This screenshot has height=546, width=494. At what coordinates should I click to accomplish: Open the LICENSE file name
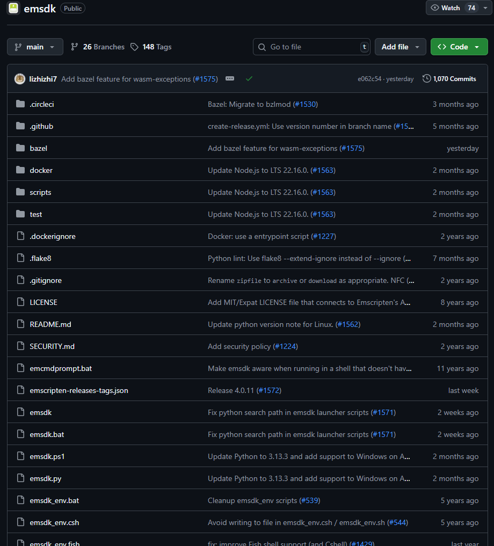43,302
